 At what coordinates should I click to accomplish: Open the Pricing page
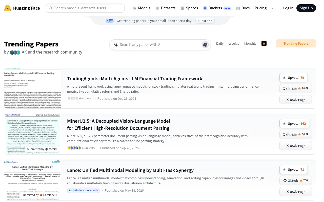tap(260, 8)
